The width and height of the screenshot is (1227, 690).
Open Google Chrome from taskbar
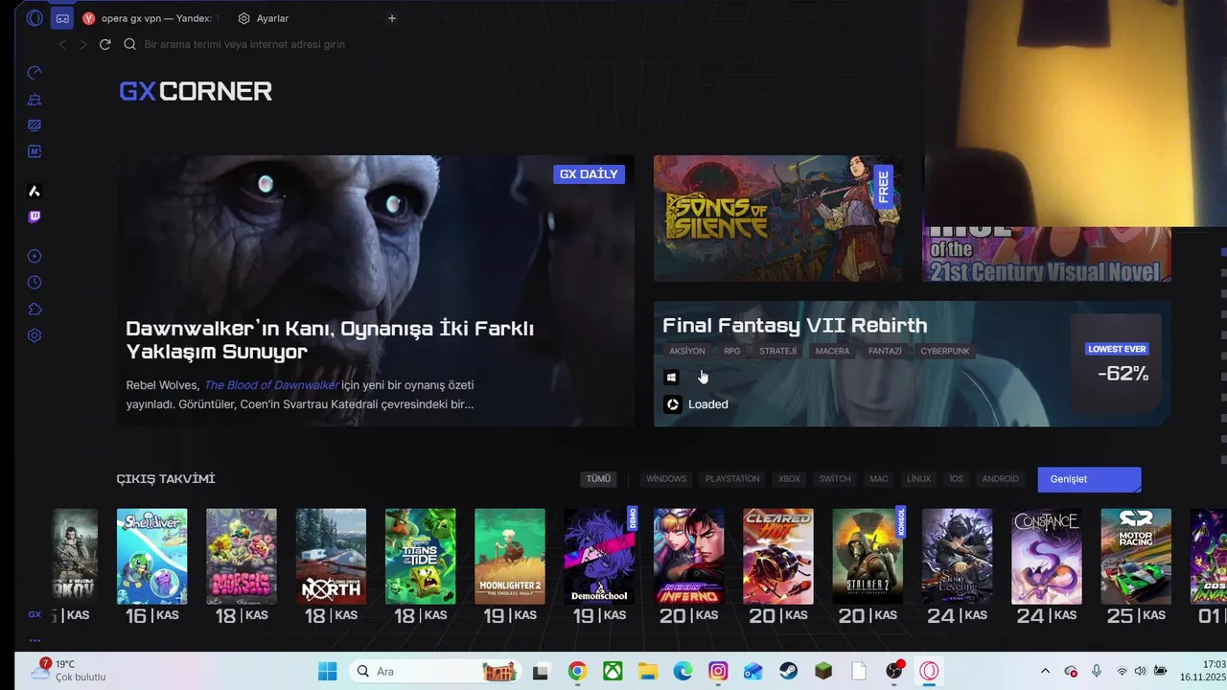pos(577,672)
